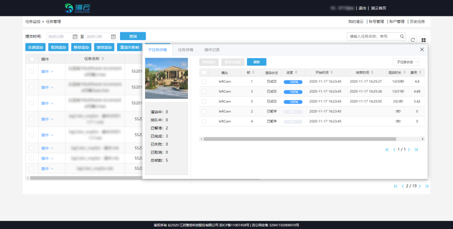
Task: Open the 子任务状态 filter dropdown
Action: point(405,62)
